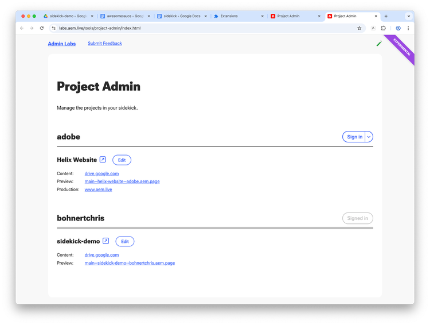Click the sidekick extension icon in toolbar
The image size is (430, 325).
coord(373,28)
